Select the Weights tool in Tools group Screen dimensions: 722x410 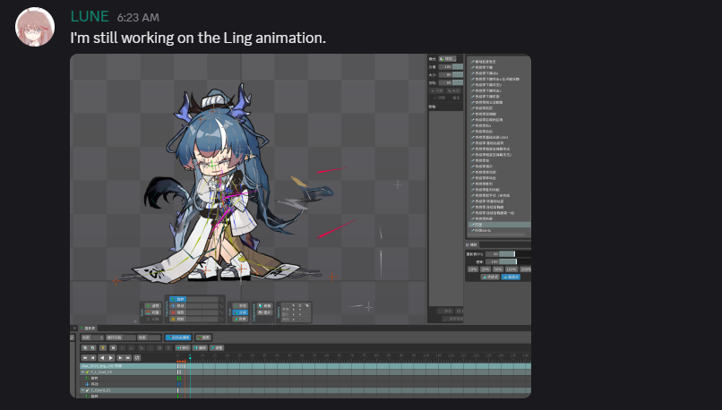click(x=153, y=312)
